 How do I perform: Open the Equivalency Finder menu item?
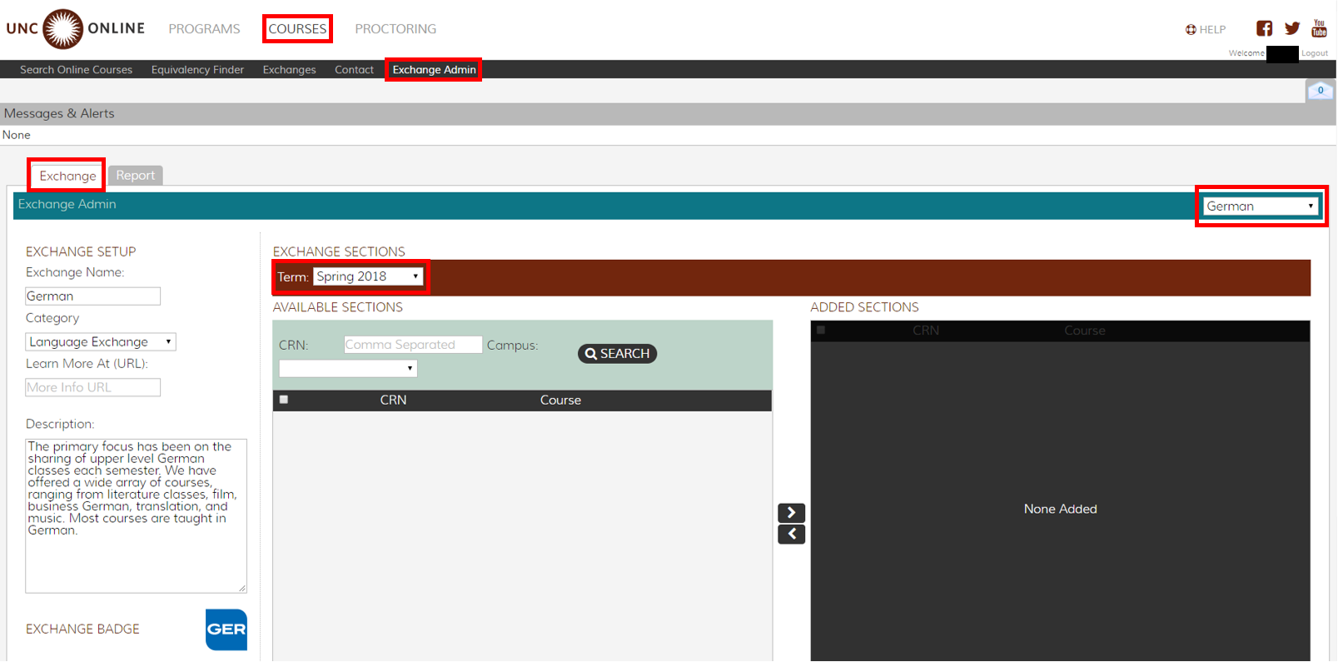pos(197,70)
